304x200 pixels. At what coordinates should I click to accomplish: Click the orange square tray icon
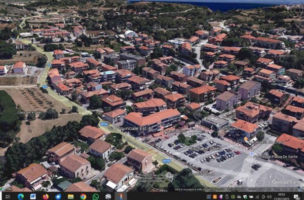tap(215, 197)
